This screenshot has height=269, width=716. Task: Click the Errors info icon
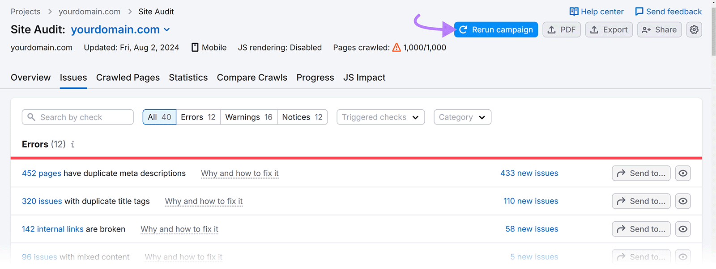[x=72, y=144]
